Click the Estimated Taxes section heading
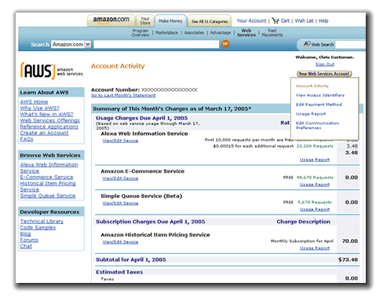Viewport: 383px width, 301px height. (x=119, y=272)
